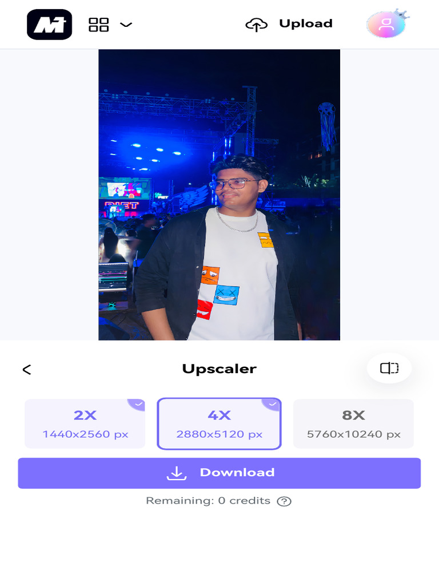Click the download arrow tray icon
This screenshot has width=439, height=586.
[177, 473]
